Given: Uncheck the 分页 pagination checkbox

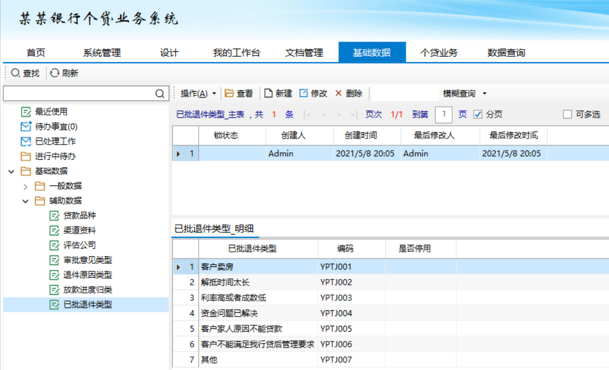Looking at the screenshot, I should 477,114.
